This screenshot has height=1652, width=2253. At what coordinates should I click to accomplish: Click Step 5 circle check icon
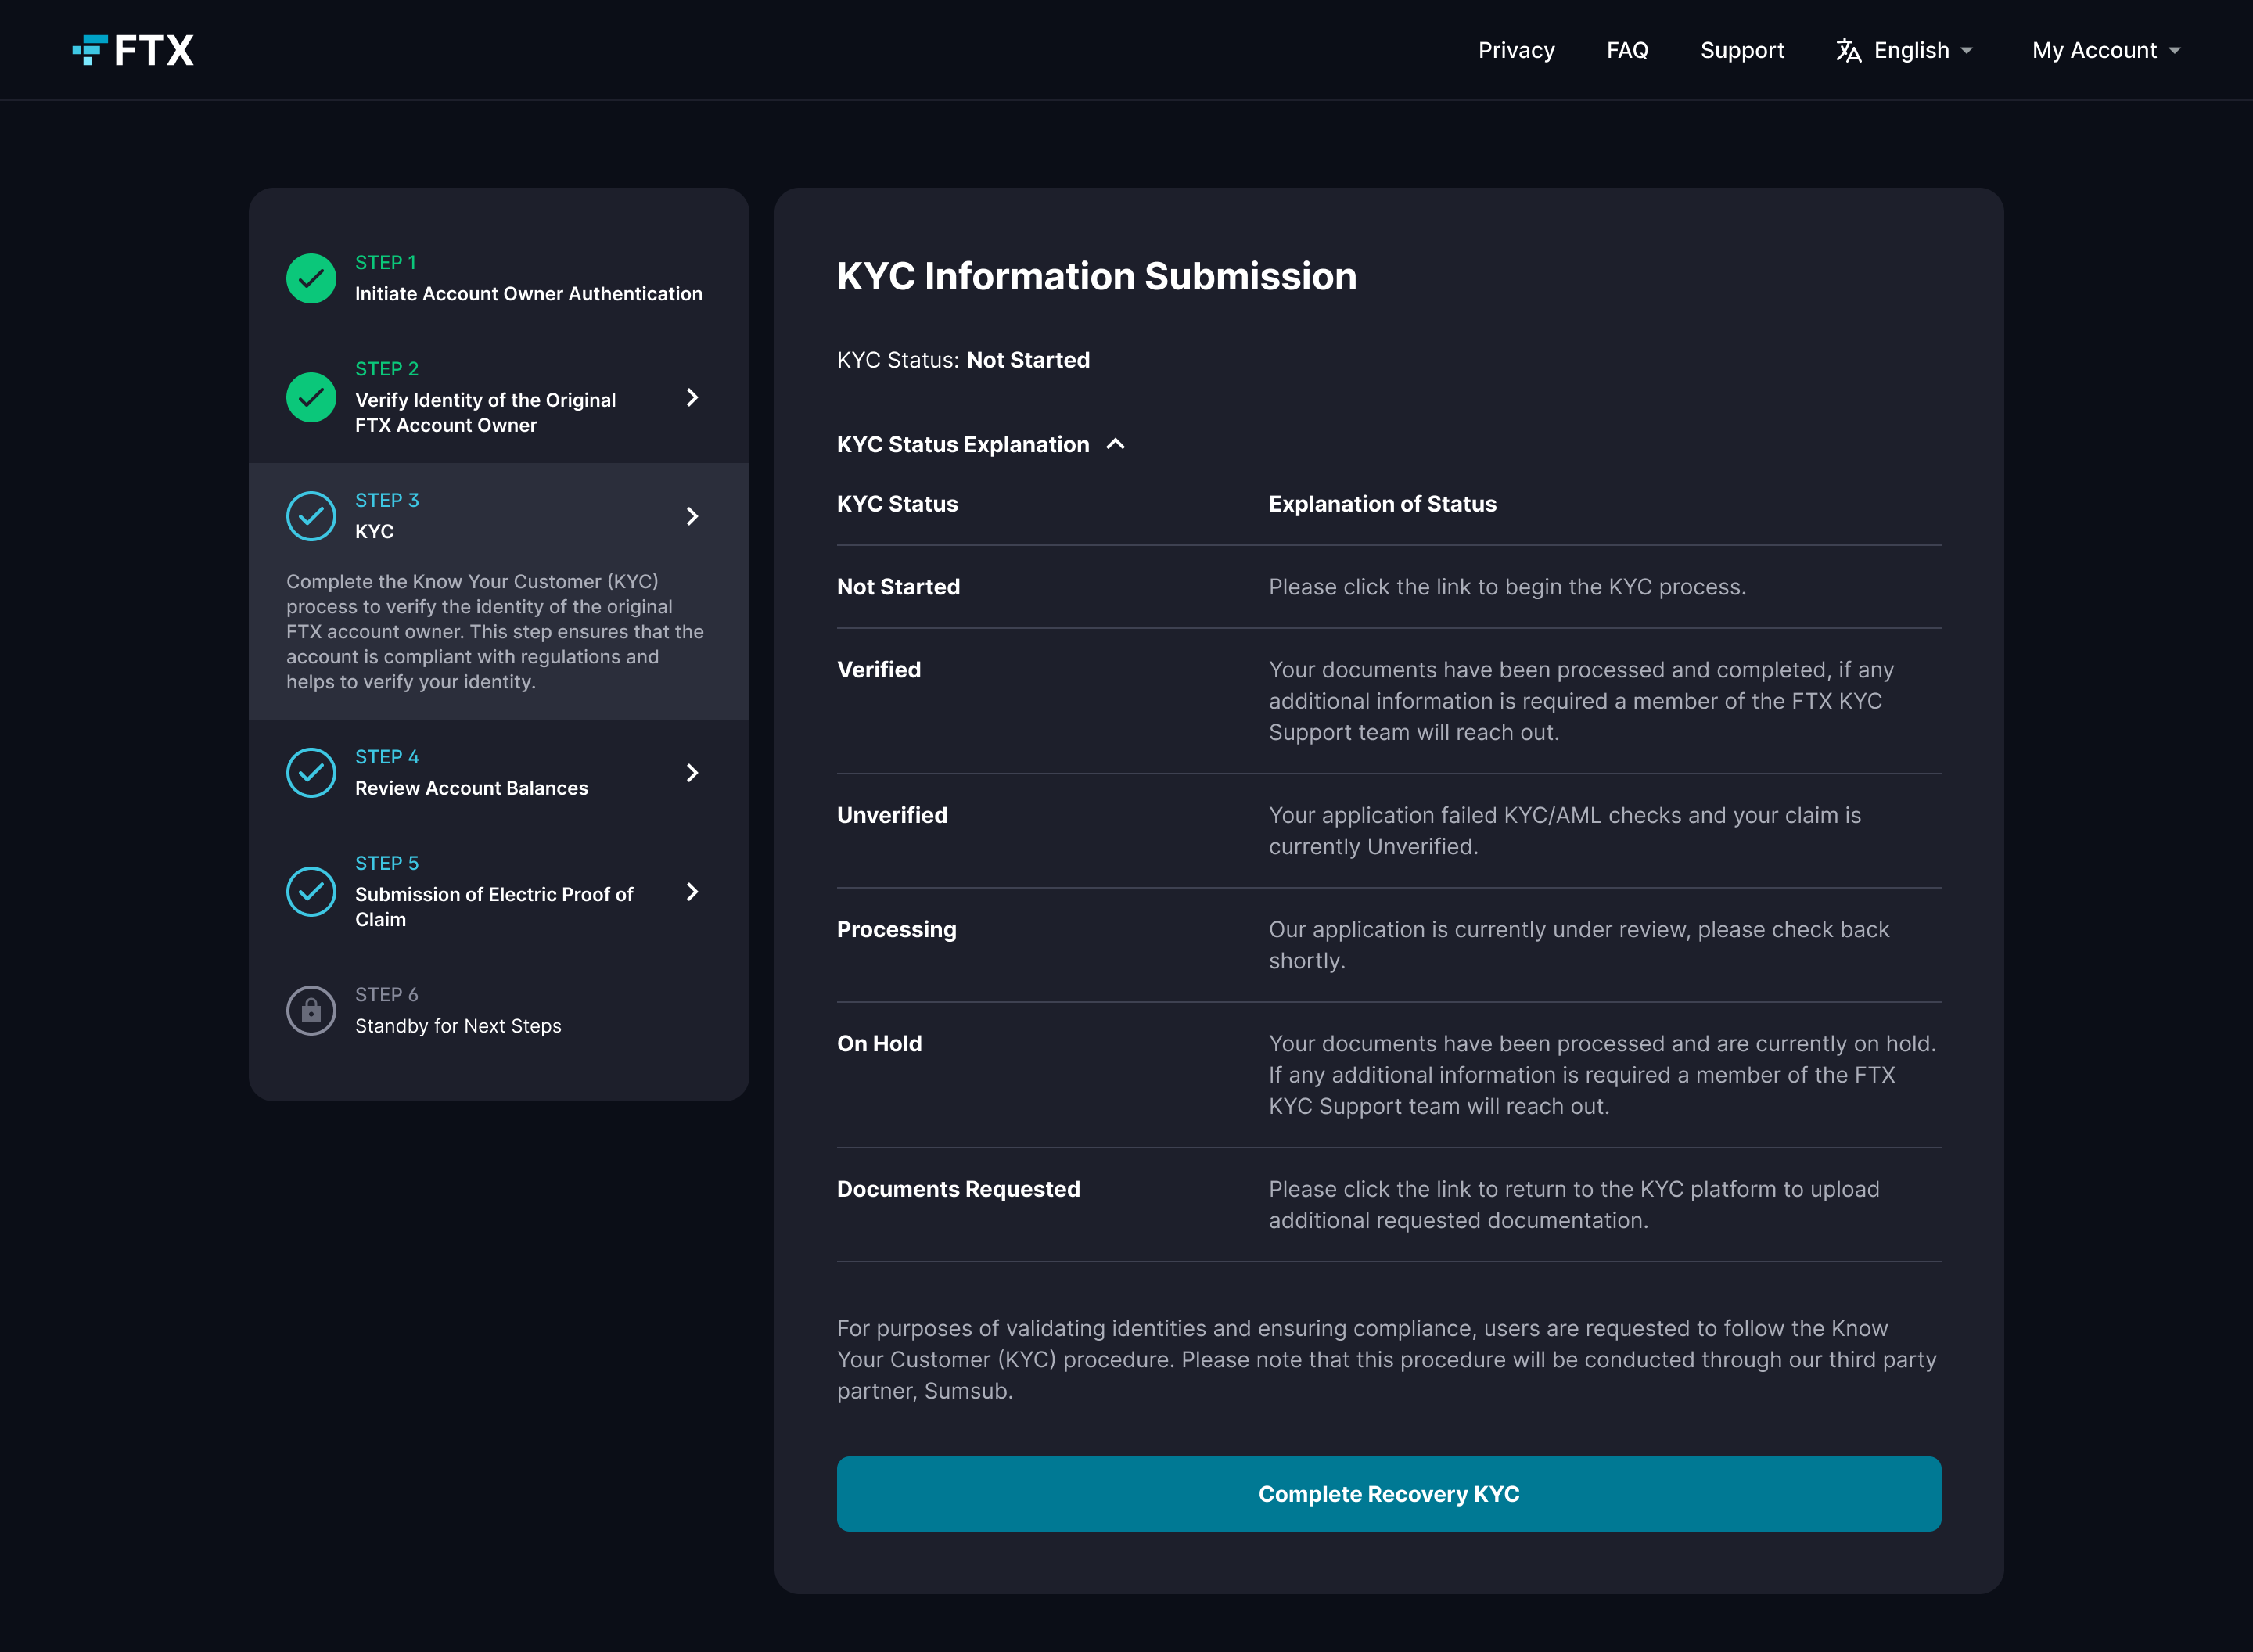[x=311, y=891]
